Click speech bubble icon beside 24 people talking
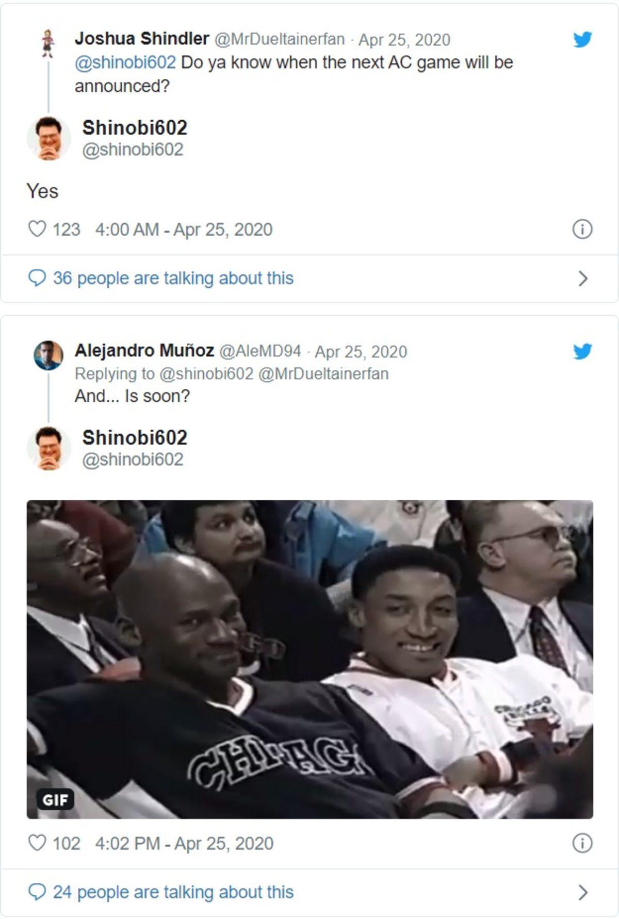This screenshot has width=619, height=919. point(37,892)
